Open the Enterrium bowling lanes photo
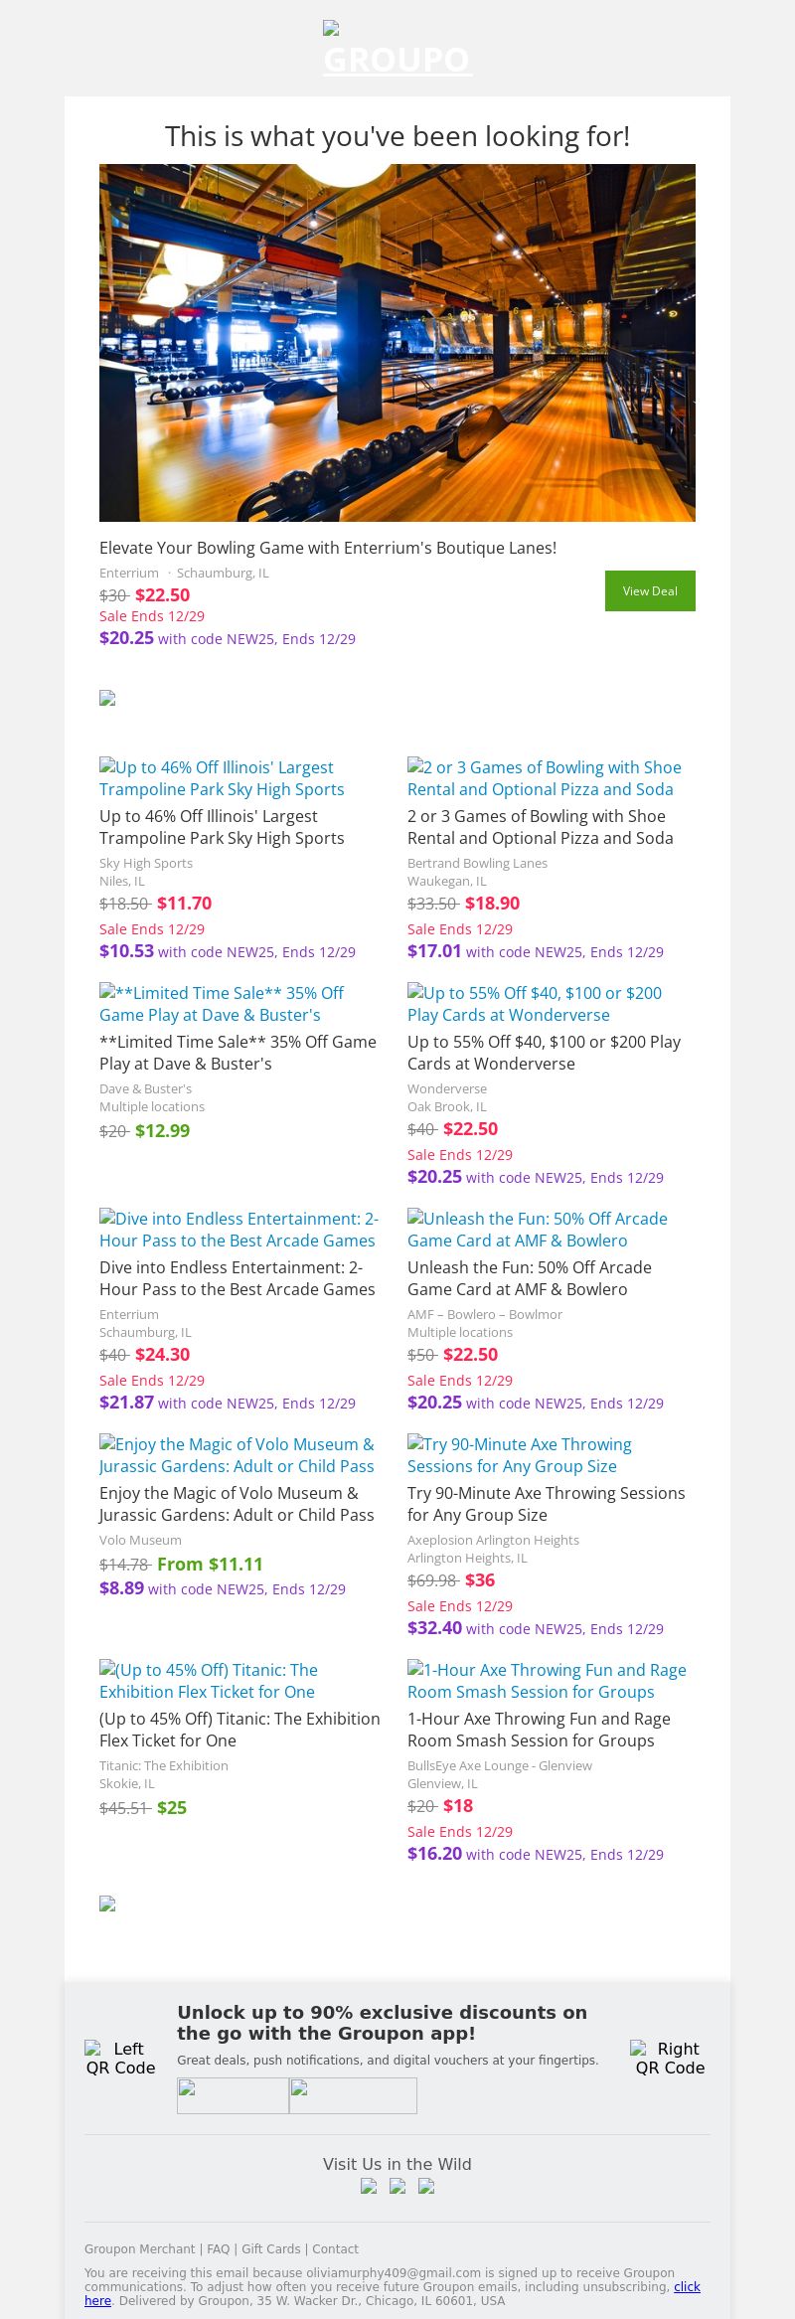The height and width of the screenshot is (2319, 795). coord(397,343)
